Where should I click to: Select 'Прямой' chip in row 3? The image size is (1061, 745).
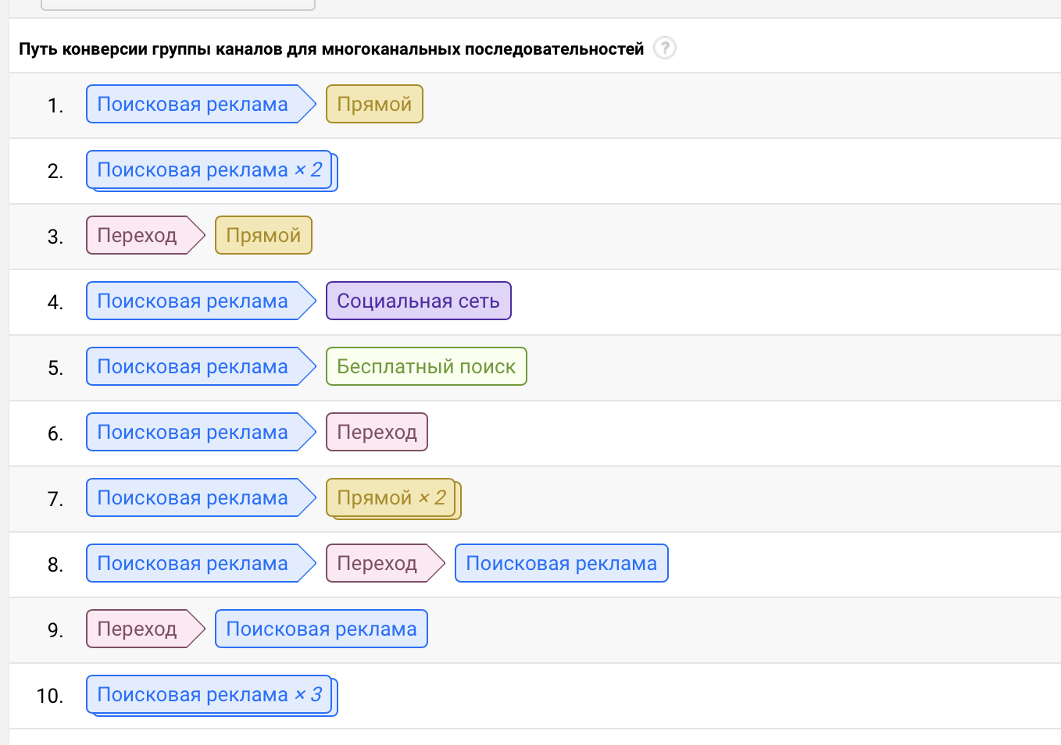click(263, 235)
